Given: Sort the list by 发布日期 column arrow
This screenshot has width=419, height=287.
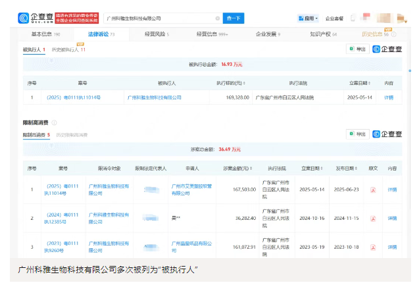Looking at the screenshot, I should click(355, 169).
